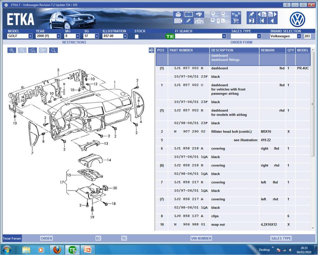Click the FI SEARCH input field
Screen dimensions: 318x255
point(198,36)
